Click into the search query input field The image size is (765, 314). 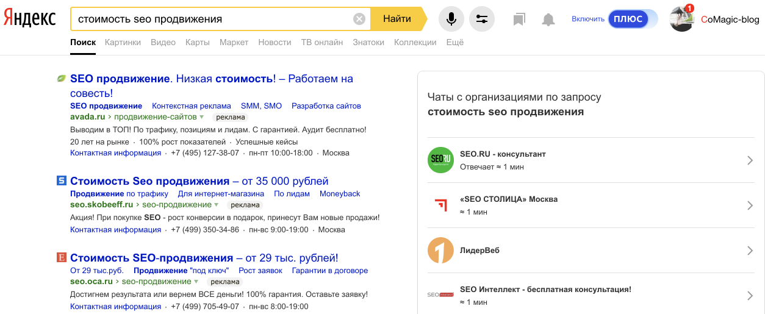pos(210,19)
